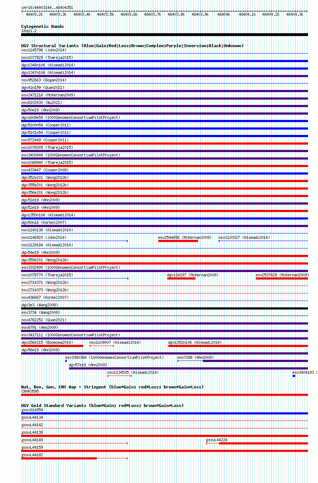The image size is (318, 483).
Task: Select variant dgv50n16 (Korbel2007)
Action: pos(164,226)
